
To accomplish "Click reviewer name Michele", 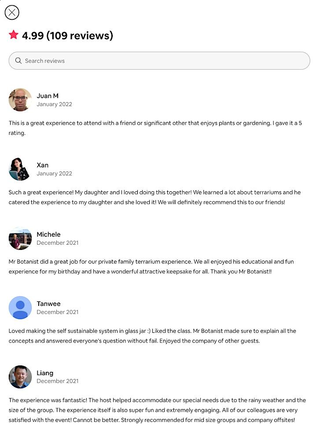I will coord(48,234).
